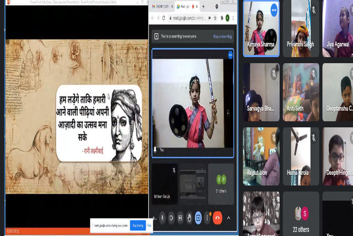Click 'meet.google.com is sharing your screen' text
353x236 pixels.
(x=111, y=225)
